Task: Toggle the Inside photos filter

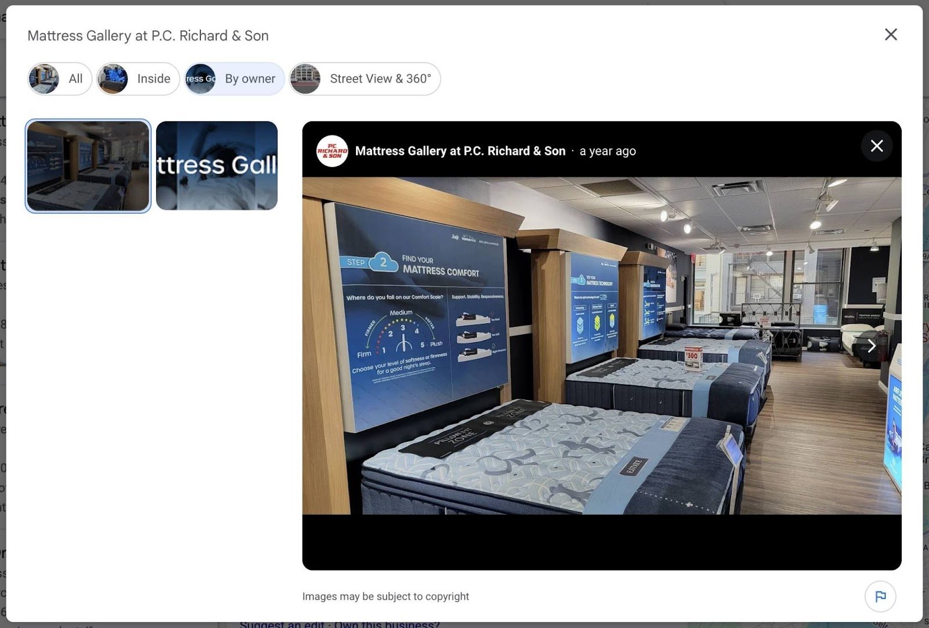Action: tap(152, 78)
